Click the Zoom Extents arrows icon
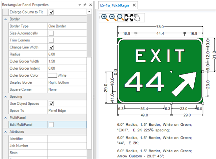216x159 pixels. (129, 17)
